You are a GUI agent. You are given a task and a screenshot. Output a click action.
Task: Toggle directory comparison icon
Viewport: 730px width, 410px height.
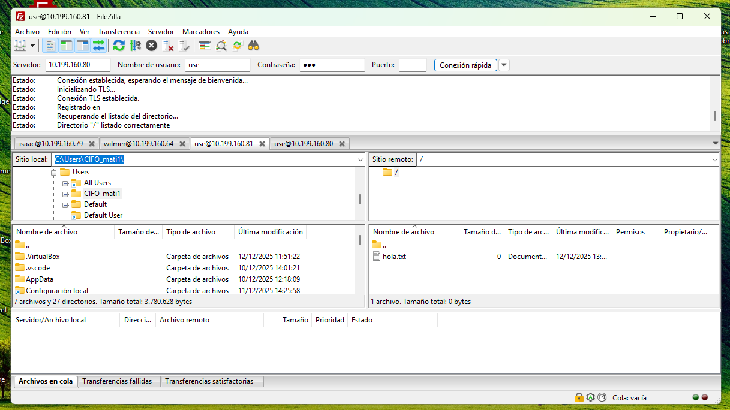click(x=221, y=46)
